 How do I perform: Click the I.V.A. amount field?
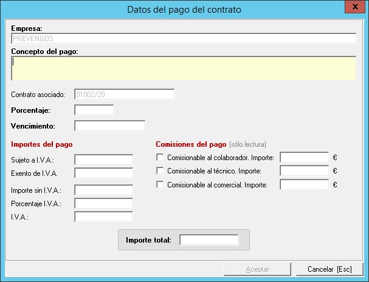click(x=103, y=217)
